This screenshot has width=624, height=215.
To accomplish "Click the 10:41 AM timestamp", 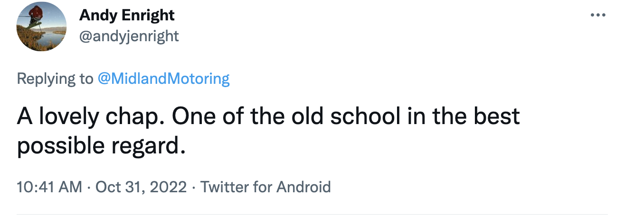I will [49, 187].
